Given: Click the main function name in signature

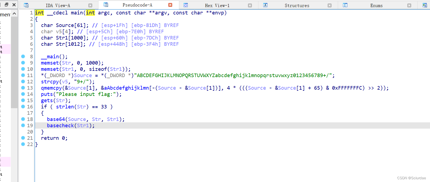Looking at the screenshot, I should coord(77,13).
